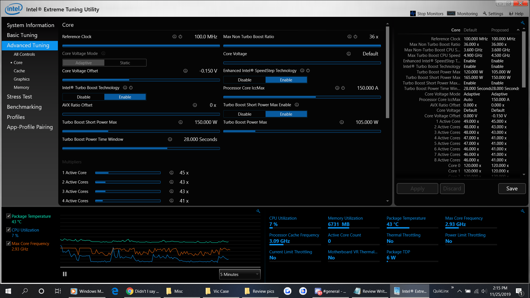Show info for 2 Active Cores multiplier
The height and width of the screenshot is (298, 530).
pyautogui.click(x=171, y=182)
